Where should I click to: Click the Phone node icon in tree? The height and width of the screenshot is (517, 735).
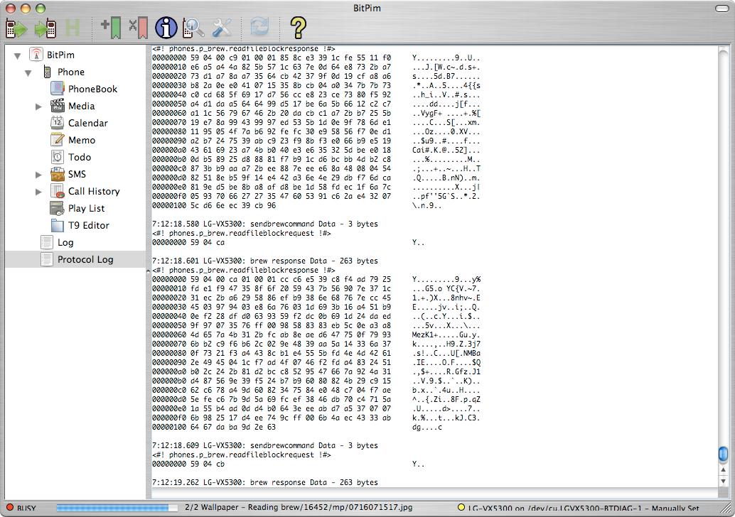[47, 72]
